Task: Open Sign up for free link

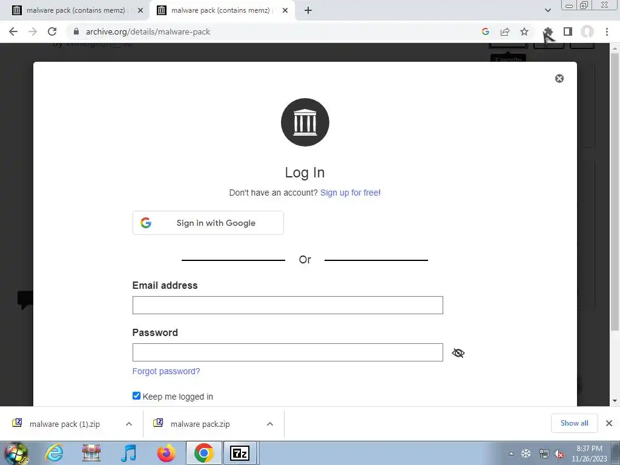Action: [351, 193]
